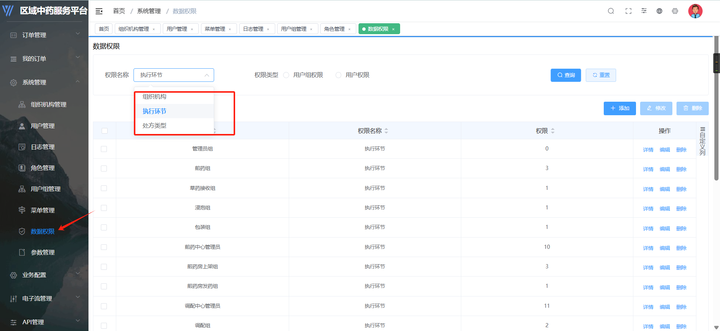Check the 包装组 row checkbox
This screenshot has width=720, height=331.
pos(104,227)
